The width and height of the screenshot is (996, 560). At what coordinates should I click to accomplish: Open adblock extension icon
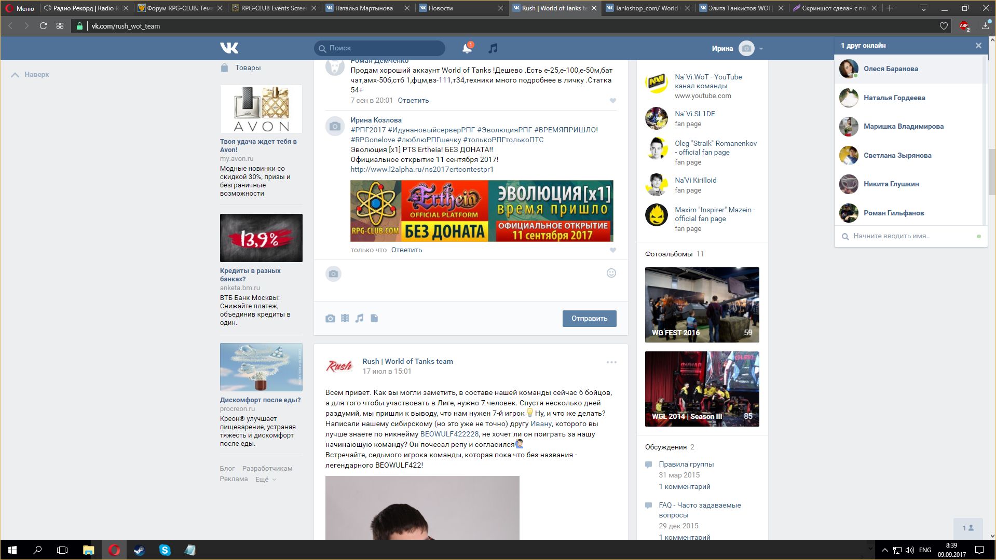pyautogui.click(x=964, y=26)
